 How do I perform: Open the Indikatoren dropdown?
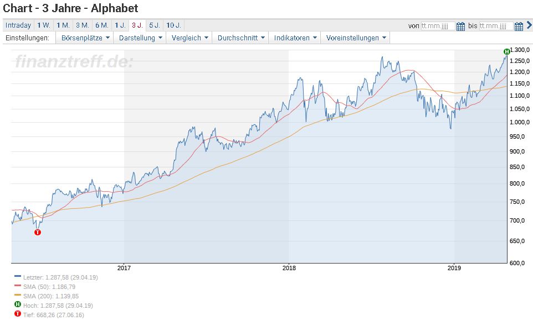click(295, 38)
